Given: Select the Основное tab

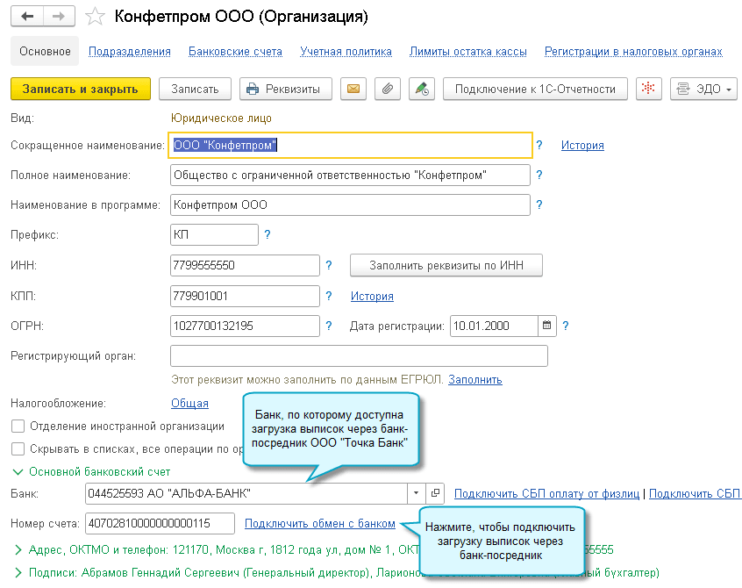Looking at the screenshot, I should [x=45, y=51].
